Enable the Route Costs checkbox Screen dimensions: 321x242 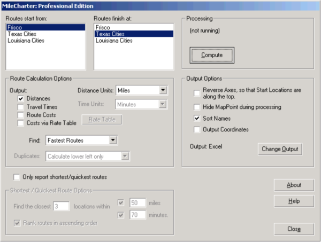pyautogui.click(x=20, y=115)
